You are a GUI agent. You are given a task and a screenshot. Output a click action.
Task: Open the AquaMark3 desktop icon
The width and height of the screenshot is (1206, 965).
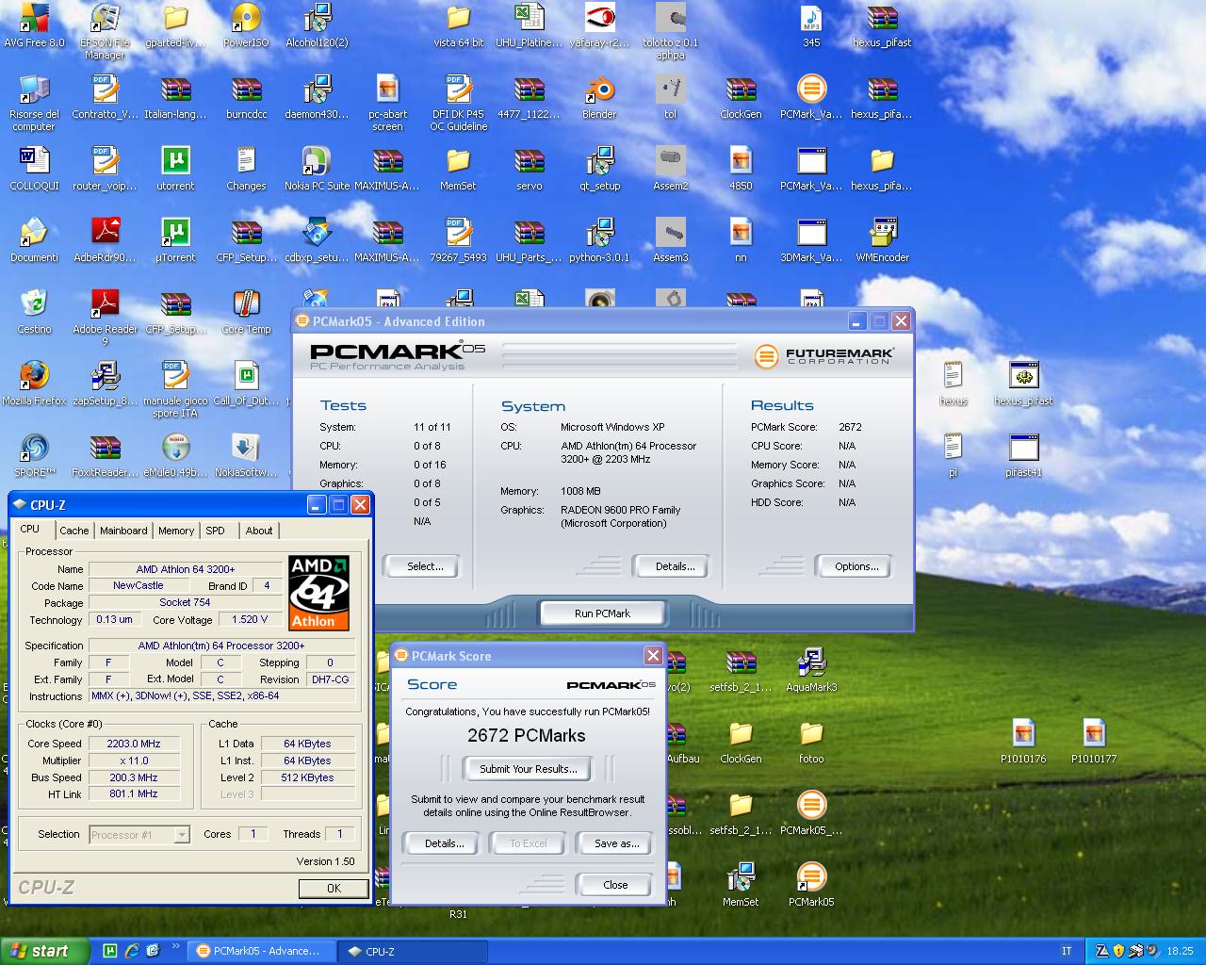811,670
